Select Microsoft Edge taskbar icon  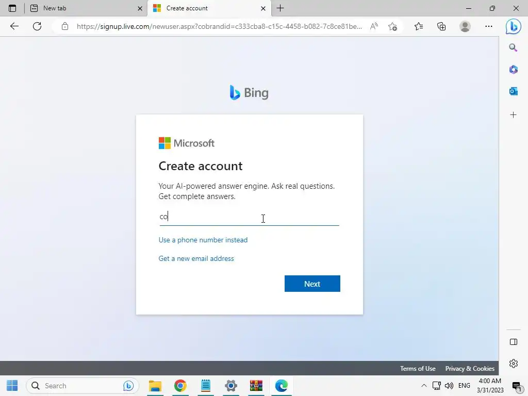coord(282,386)
